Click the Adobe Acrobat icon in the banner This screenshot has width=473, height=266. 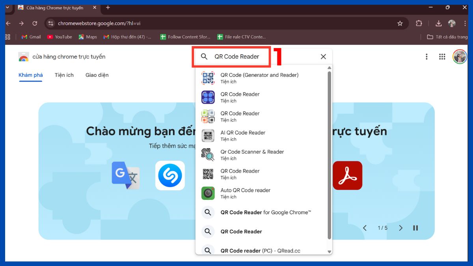(347, 175)
